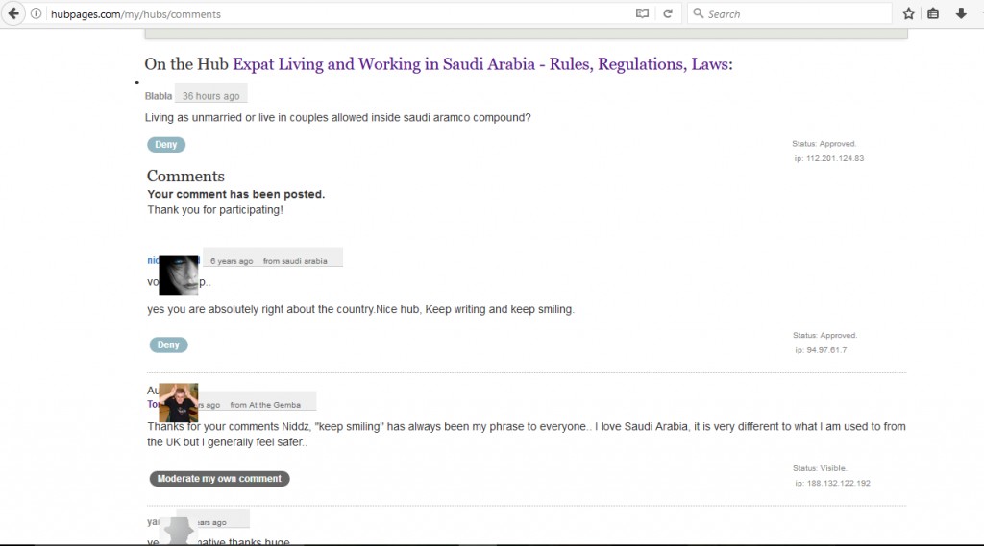This screenshot has height=546, width=984.
Task: Deny Blabla's comment about aramco compound
Action: (x=166, y=144)
